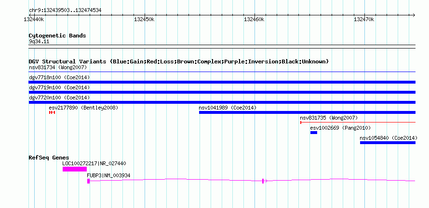This screenshot has width=429, height=208.
Task: Select the blue bar under dgv7720n100
Action: pyautogui.click(x=222, y=102)
